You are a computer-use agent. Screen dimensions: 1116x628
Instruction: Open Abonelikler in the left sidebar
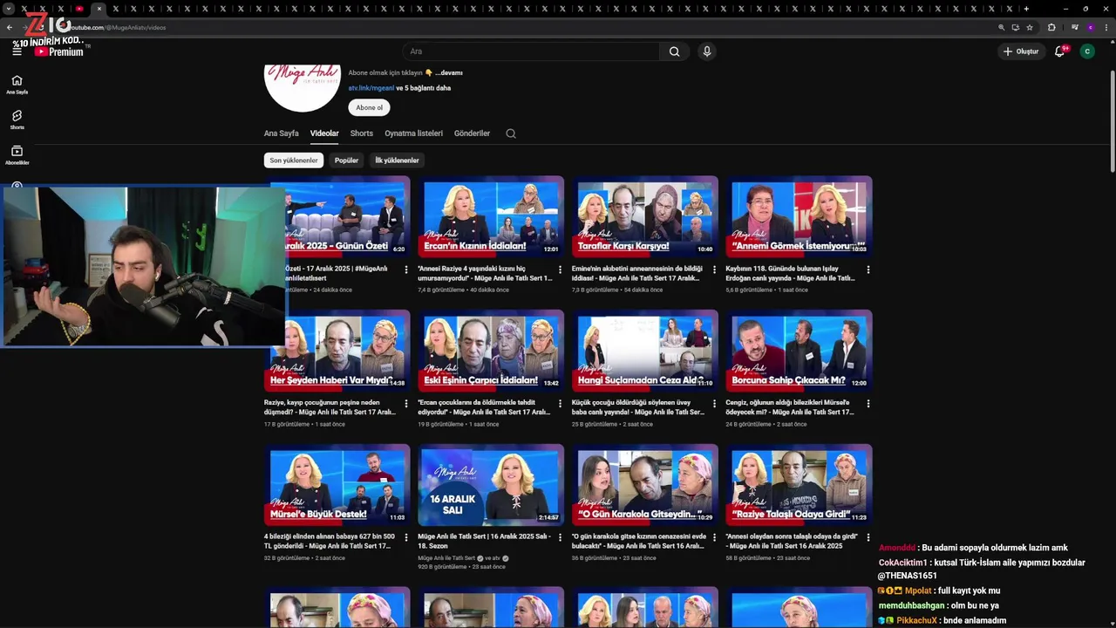click(x=17, y=155)
